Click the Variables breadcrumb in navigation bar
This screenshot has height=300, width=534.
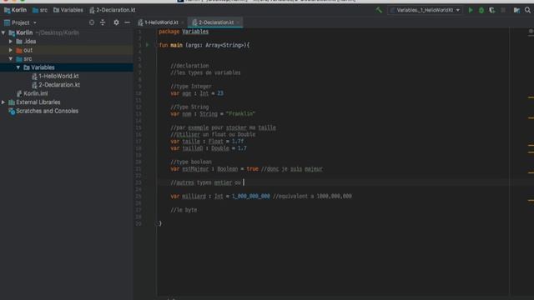68,10
